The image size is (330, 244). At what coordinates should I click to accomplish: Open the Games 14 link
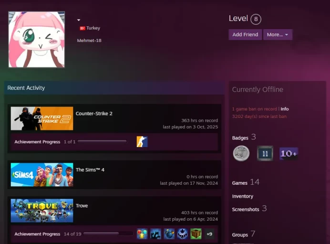[246, 182]
